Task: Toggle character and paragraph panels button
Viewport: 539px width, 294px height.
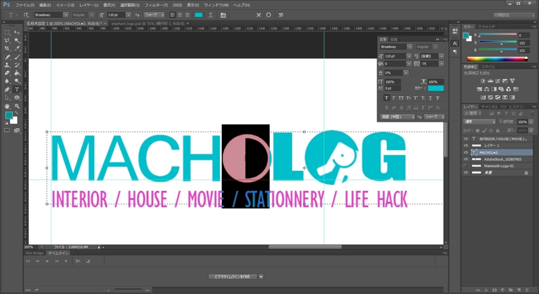Action: pyautogui.click(x=223, y=15)
